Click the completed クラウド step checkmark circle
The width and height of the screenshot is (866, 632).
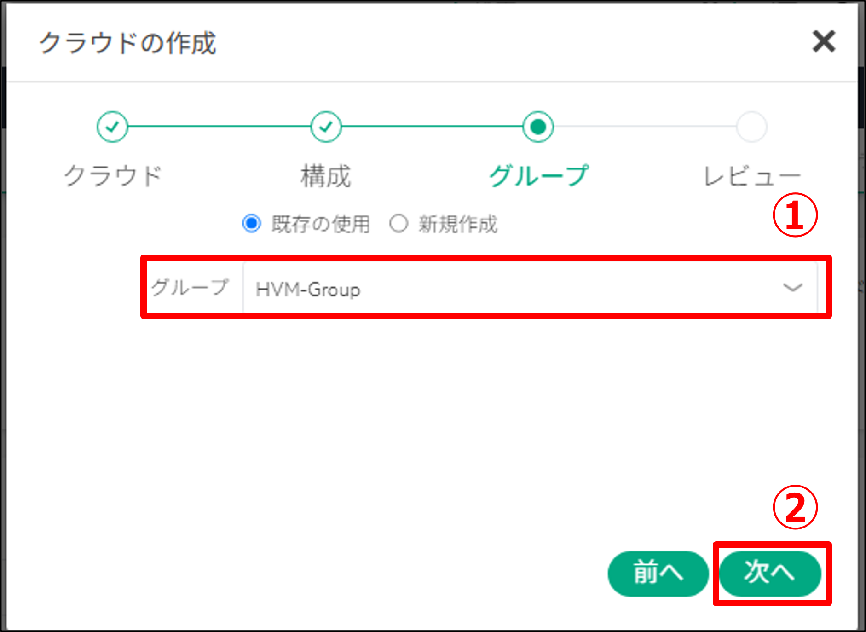[x=112, y=127]
